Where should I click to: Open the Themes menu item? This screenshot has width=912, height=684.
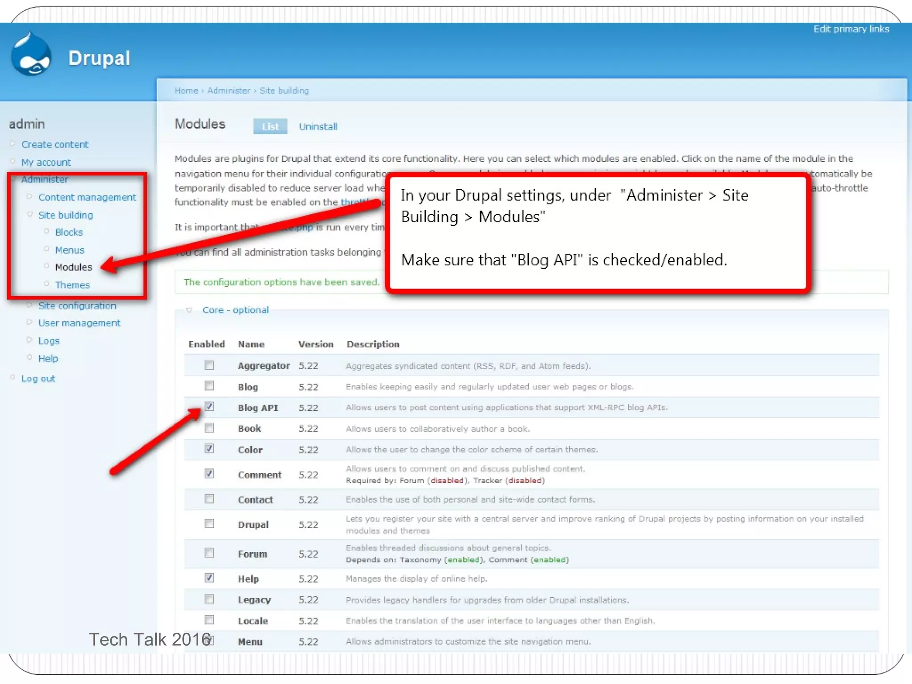click(x=72, y=285)
